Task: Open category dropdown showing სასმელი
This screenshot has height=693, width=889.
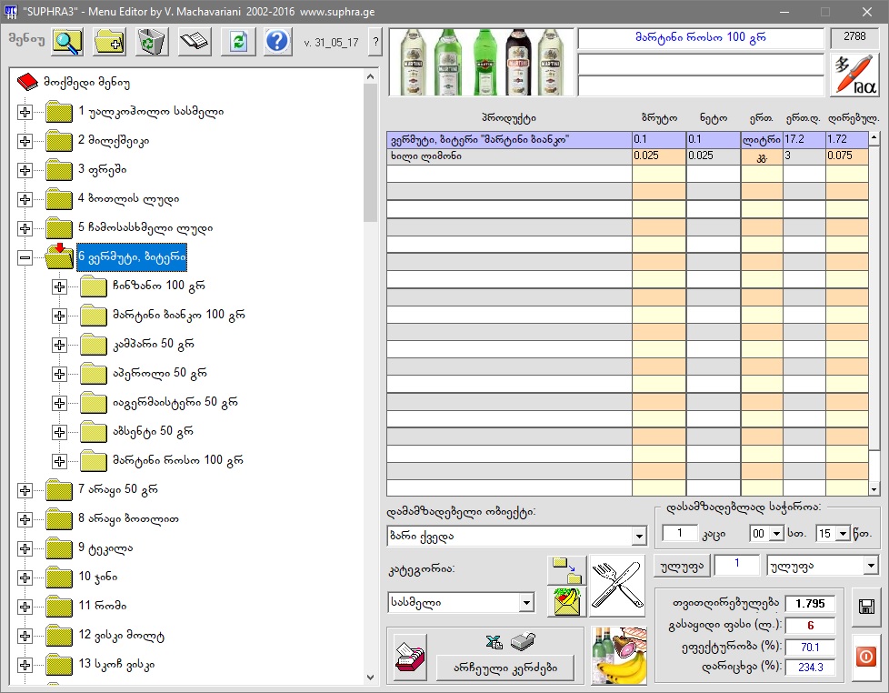Action: (526, 602)
